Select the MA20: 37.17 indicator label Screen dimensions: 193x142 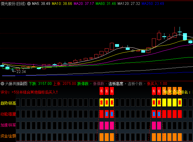click(84, 4)
